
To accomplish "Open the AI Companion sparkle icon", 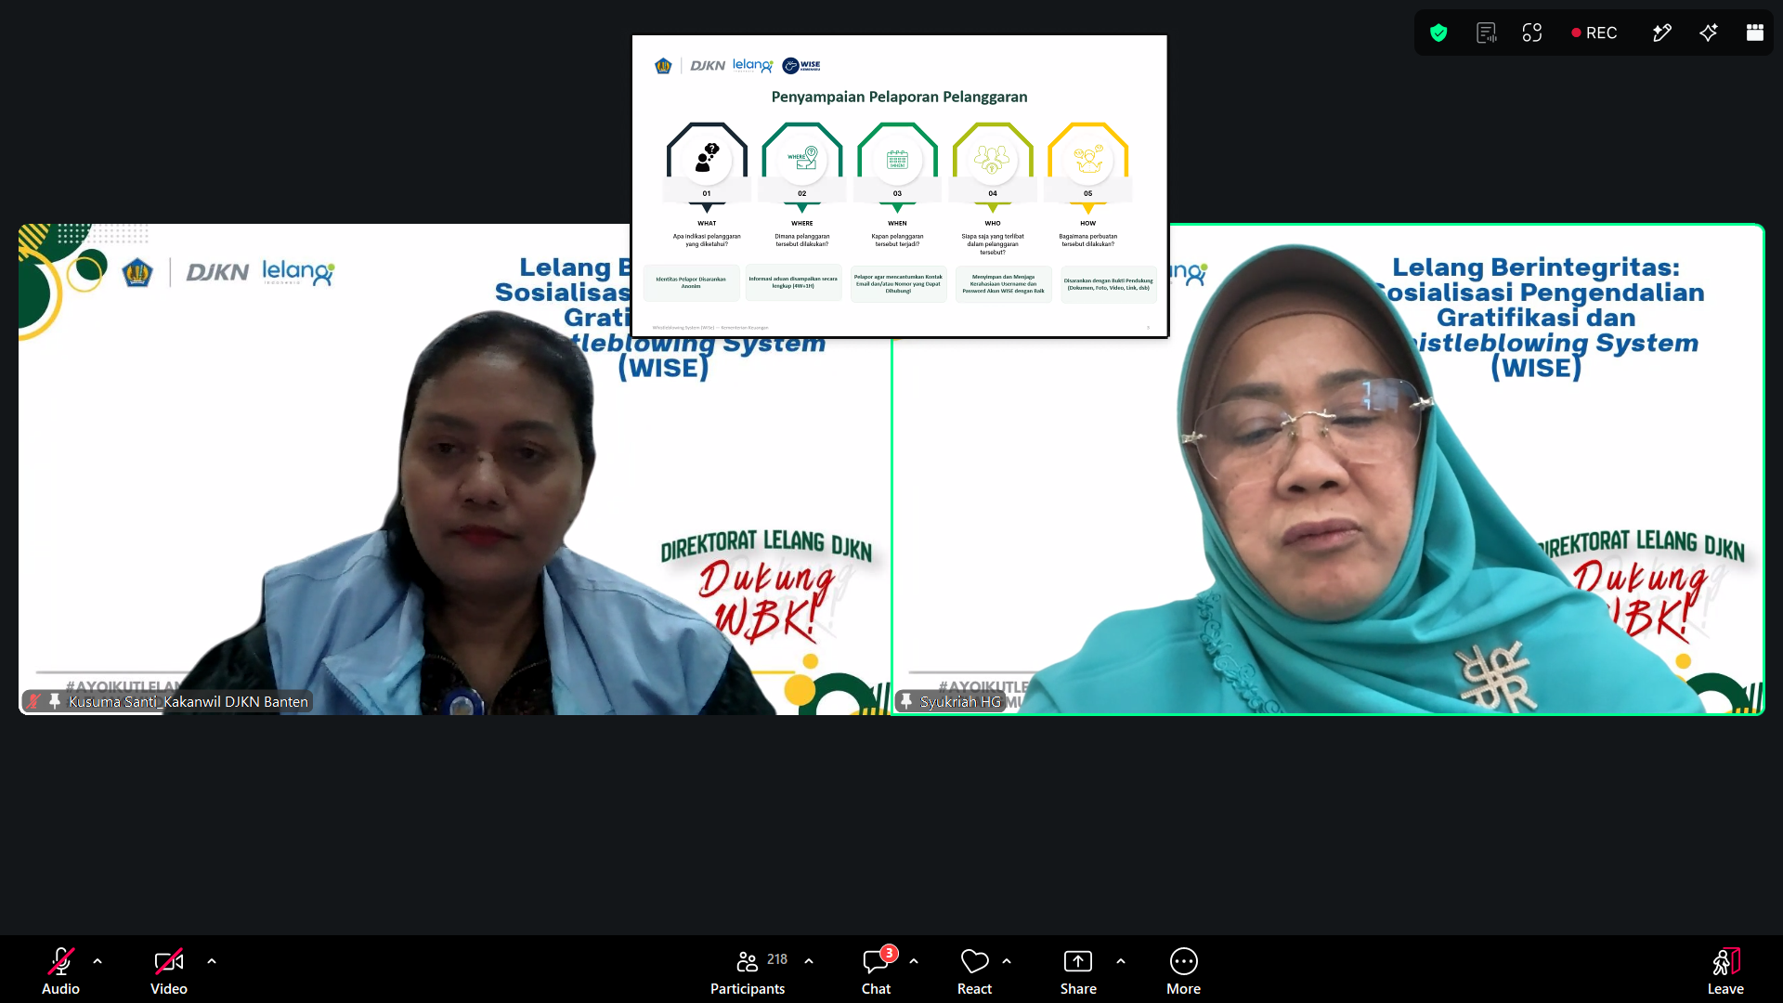I will 1709,33.
